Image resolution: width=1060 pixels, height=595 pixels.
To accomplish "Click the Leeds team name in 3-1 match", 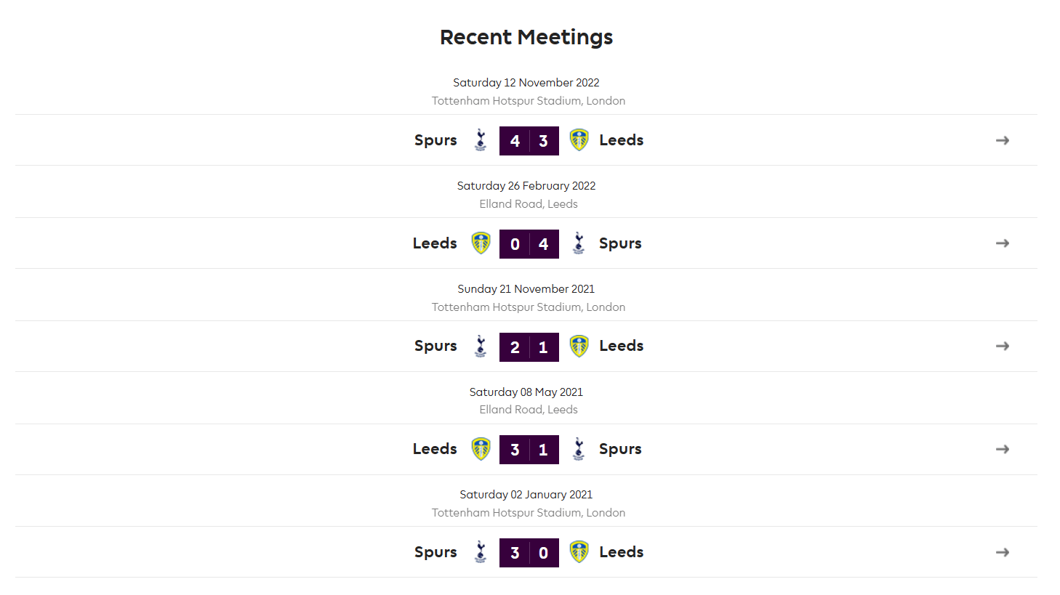I will click(435, 449).
